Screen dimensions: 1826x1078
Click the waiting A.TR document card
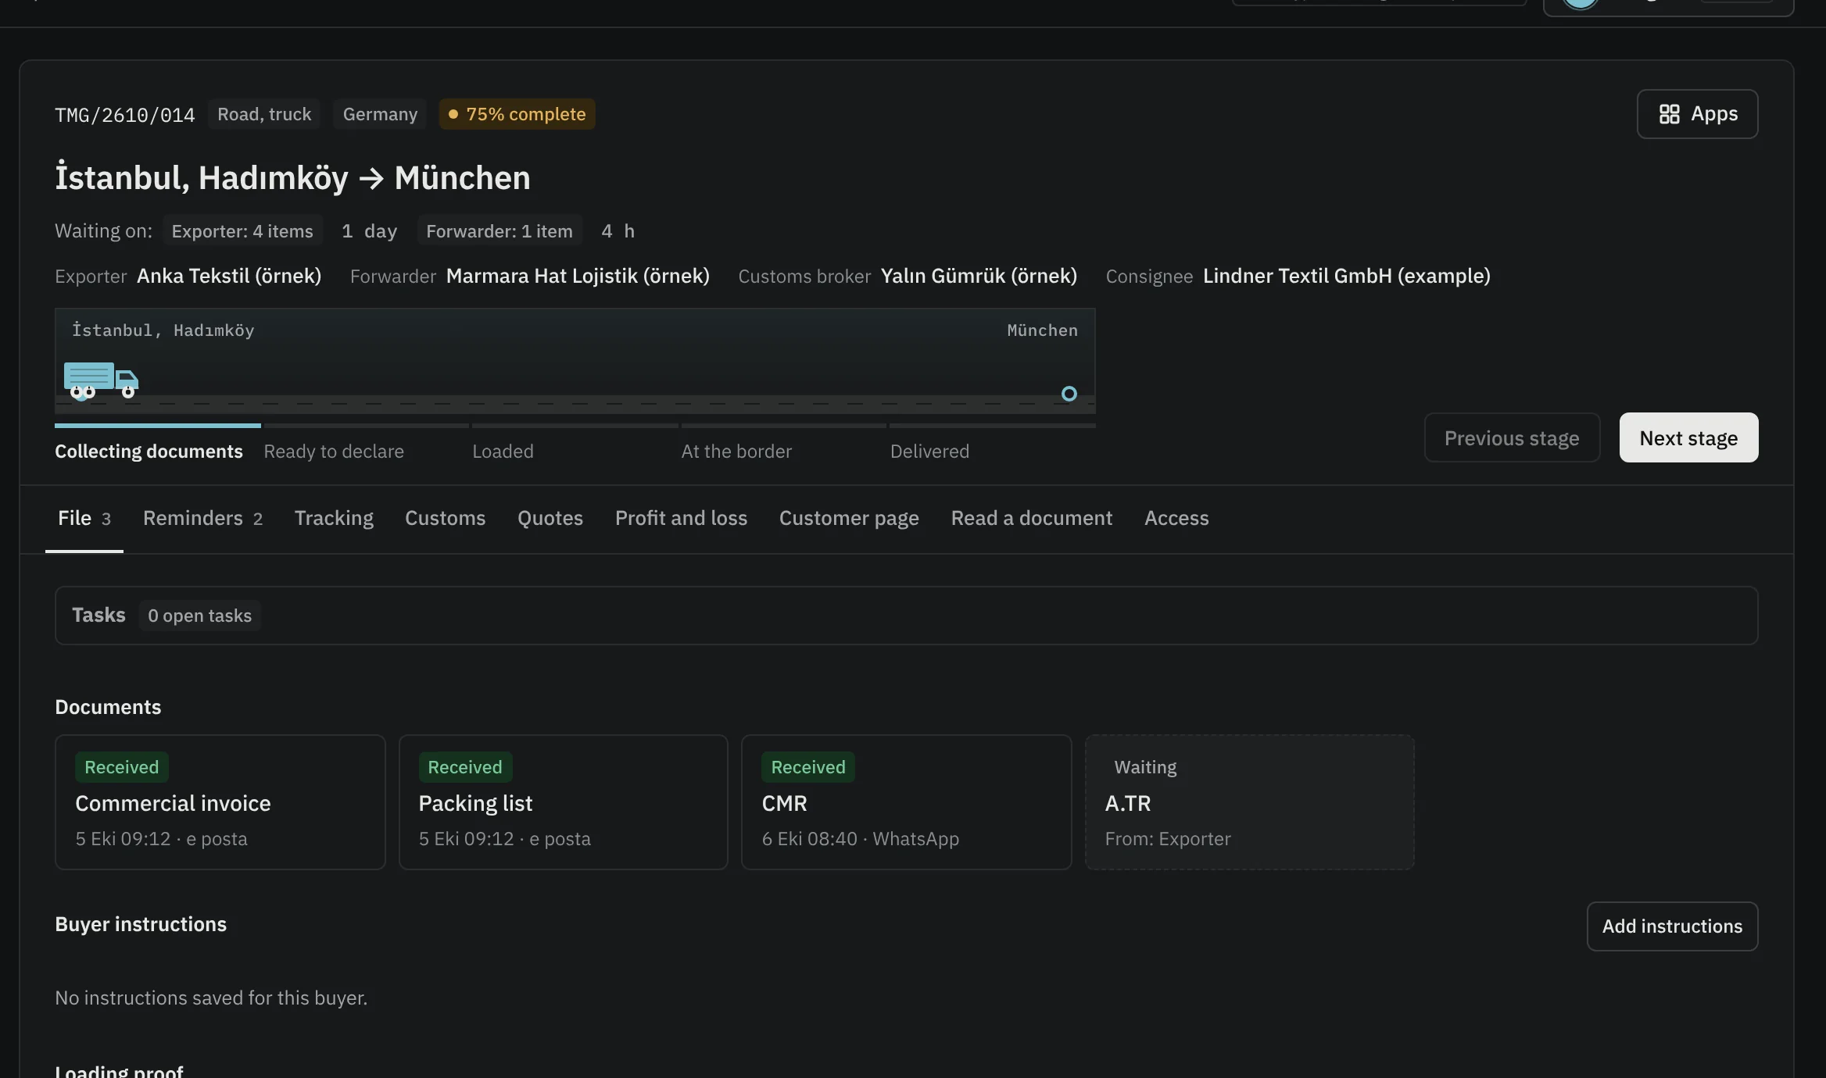(x=1249, y=802)
